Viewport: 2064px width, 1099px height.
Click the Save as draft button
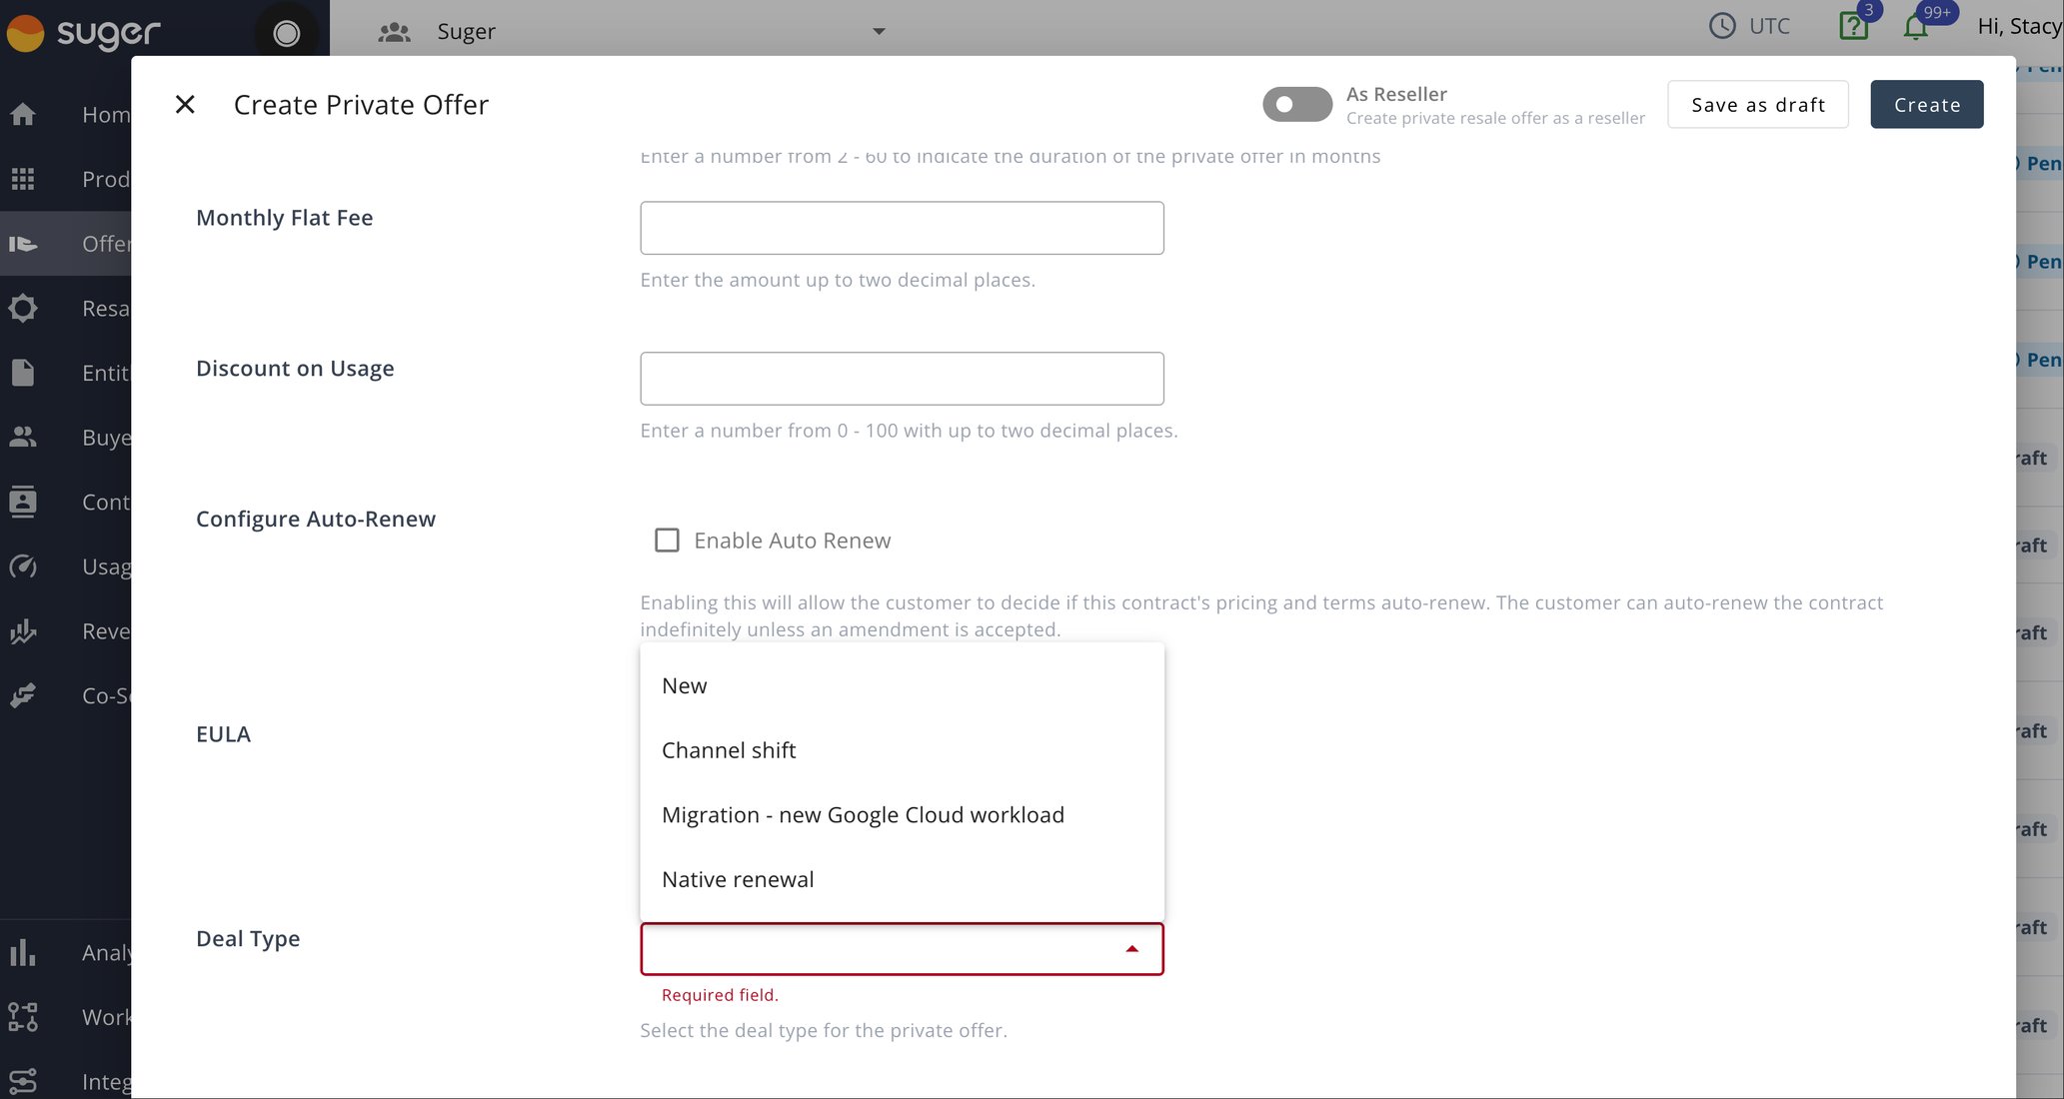click(x=1758, y=105)
